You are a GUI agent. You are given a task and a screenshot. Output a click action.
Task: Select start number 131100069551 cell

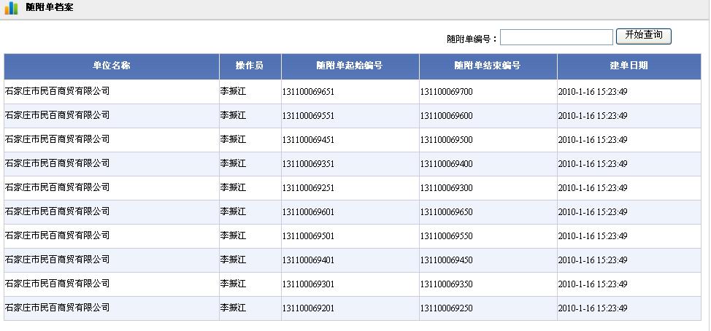(308, 116)
